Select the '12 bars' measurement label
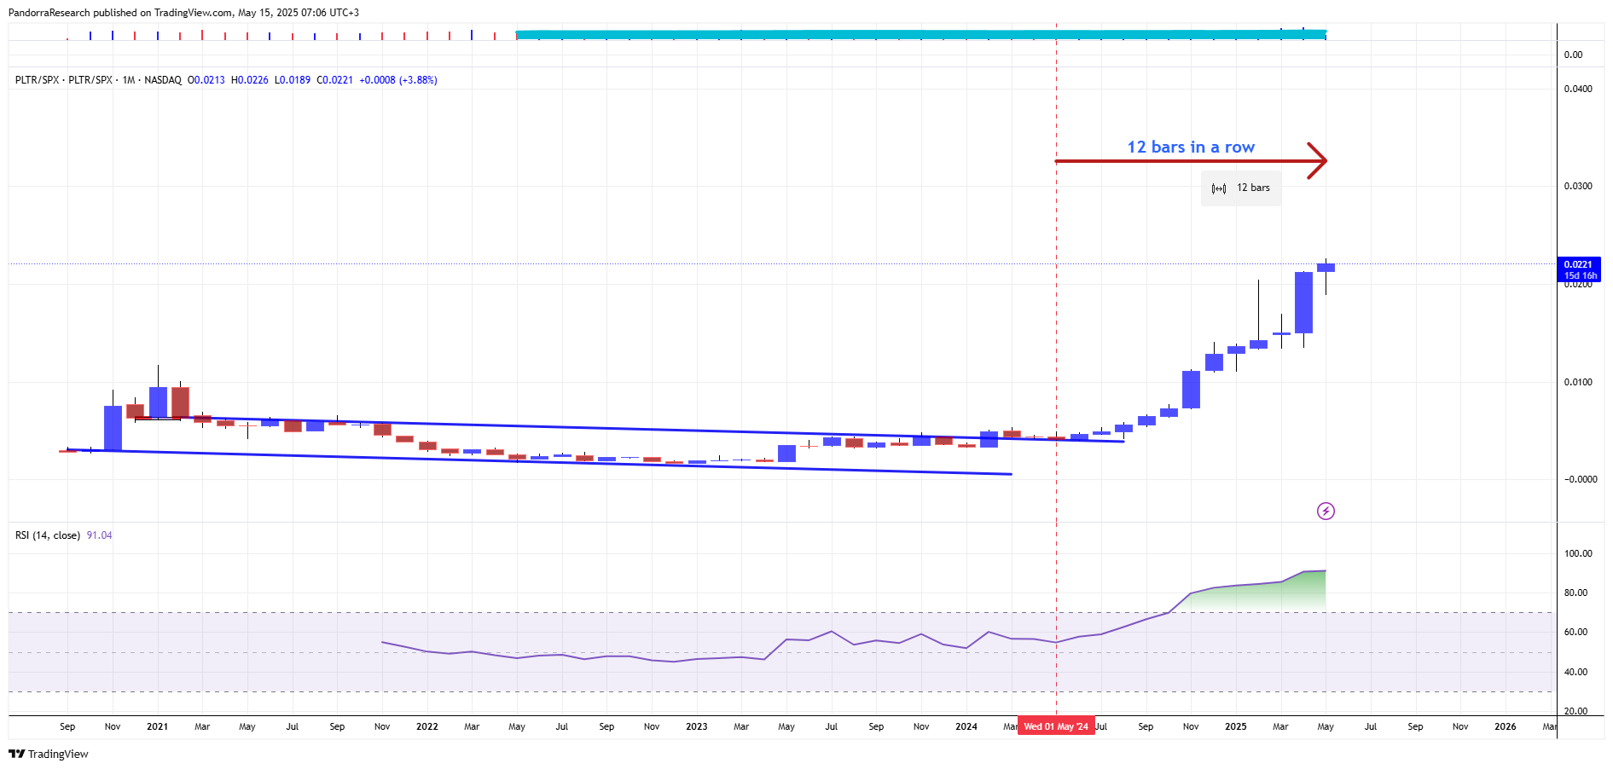 pos(1241,188)
